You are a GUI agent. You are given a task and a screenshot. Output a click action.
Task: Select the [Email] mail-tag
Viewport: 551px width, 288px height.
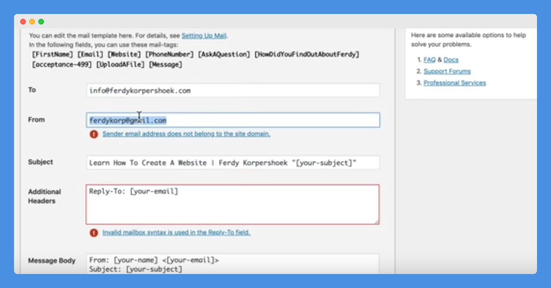[x=90, y=55]
